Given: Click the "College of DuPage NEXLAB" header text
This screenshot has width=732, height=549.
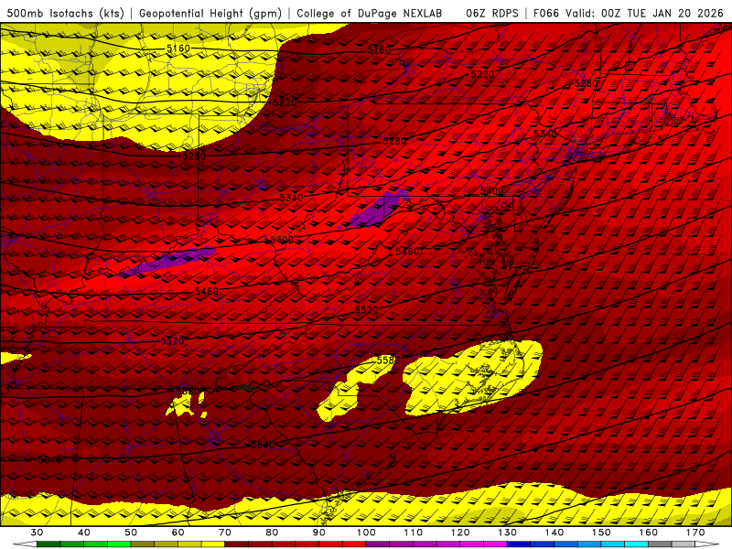Looking at the screenshot, I should pos(370,14).
